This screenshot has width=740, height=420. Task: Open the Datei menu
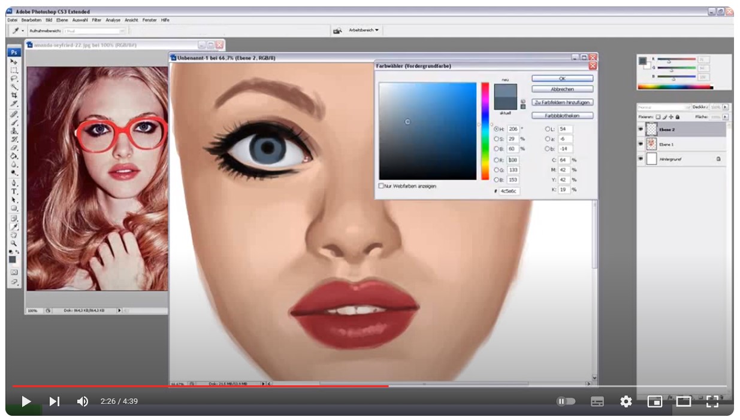[12, 20]
